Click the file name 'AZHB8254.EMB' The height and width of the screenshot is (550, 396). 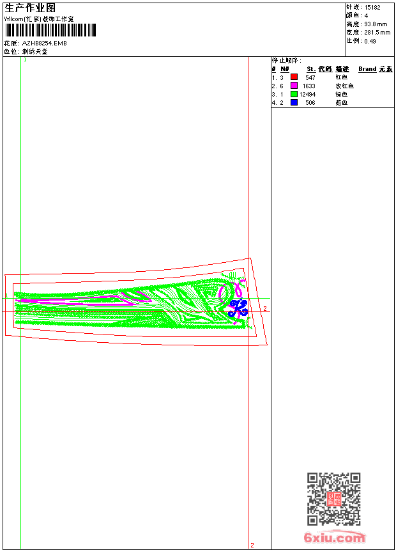point(45,43)
